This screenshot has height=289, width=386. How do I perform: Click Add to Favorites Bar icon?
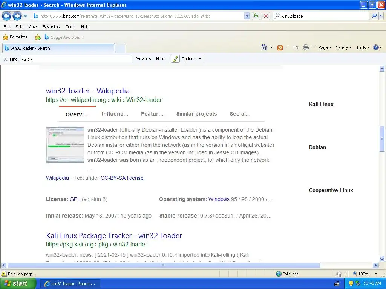coord(38,37)
